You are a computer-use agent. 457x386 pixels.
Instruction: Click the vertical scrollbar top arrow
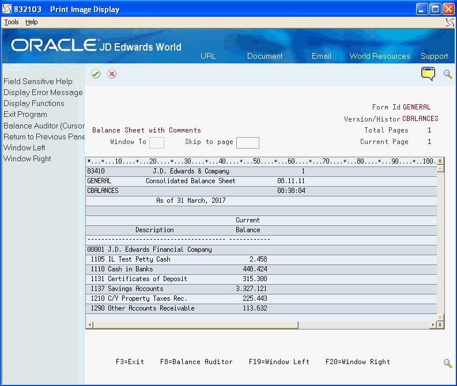[440, 161]
